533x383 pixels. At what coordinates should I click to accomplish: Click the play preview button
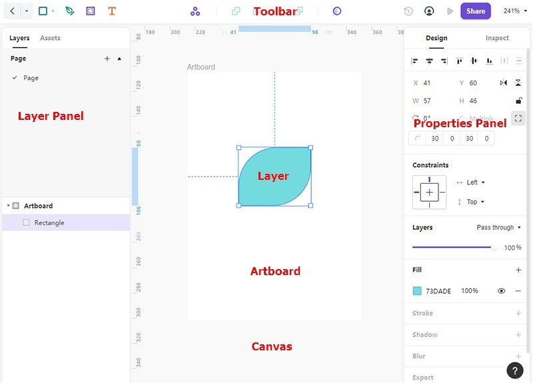[450, 11]
